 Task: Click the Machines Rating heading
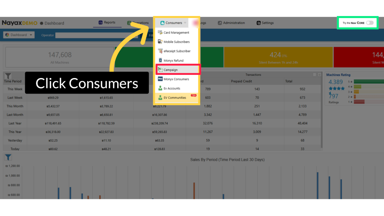click(338, 75)
